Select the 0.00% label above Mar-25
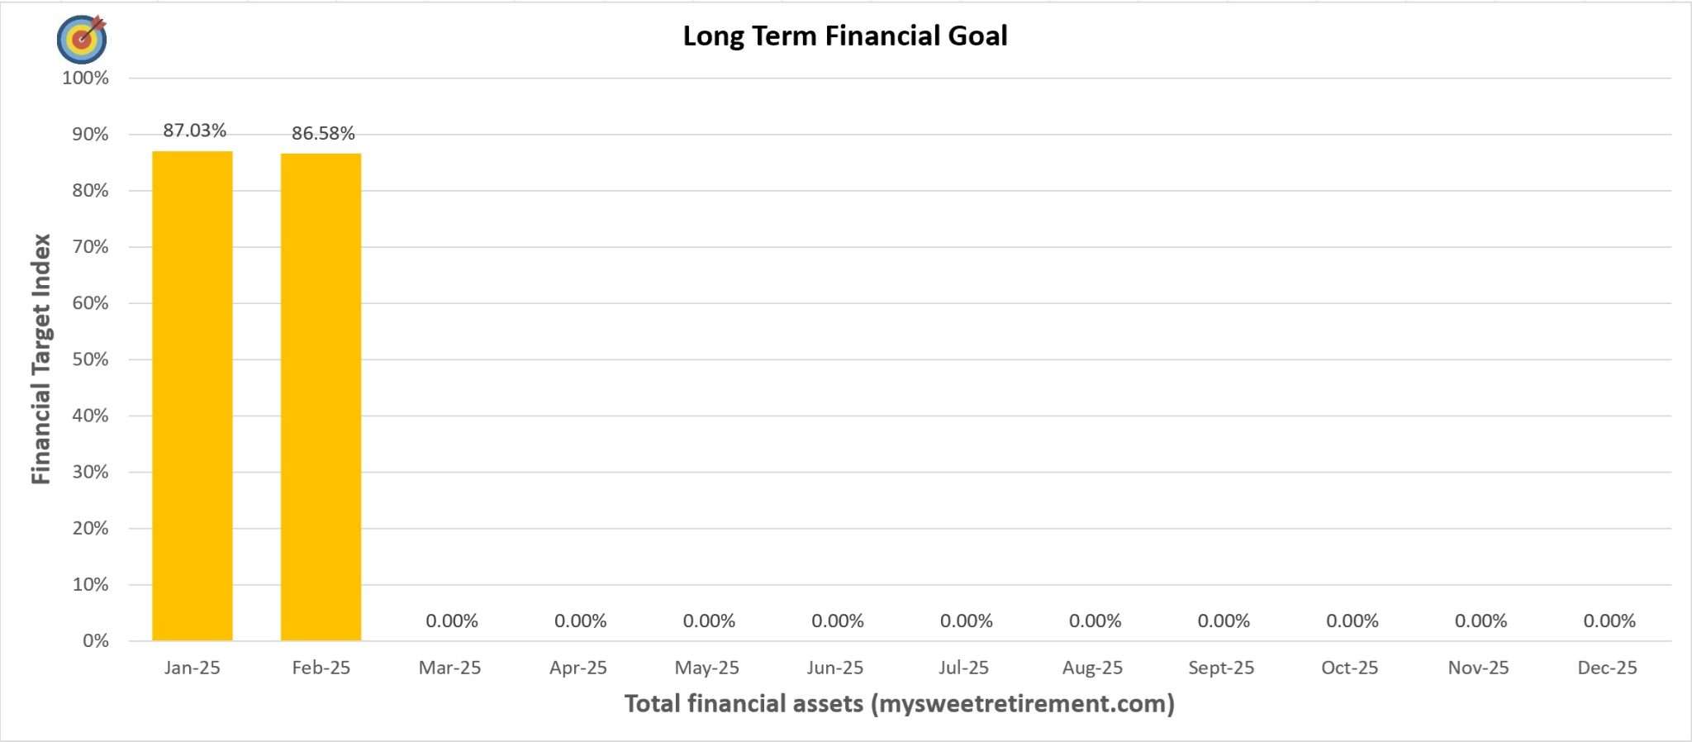The image size is (1692, 742). tap(452, 621)
